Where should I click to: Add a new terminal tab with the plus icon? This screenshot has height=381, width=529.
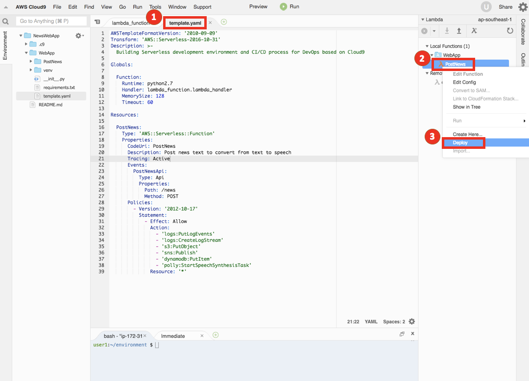216,335
